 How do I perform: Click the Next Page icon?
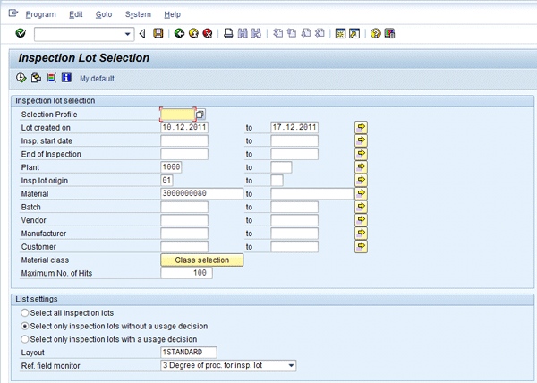(306, 33)
